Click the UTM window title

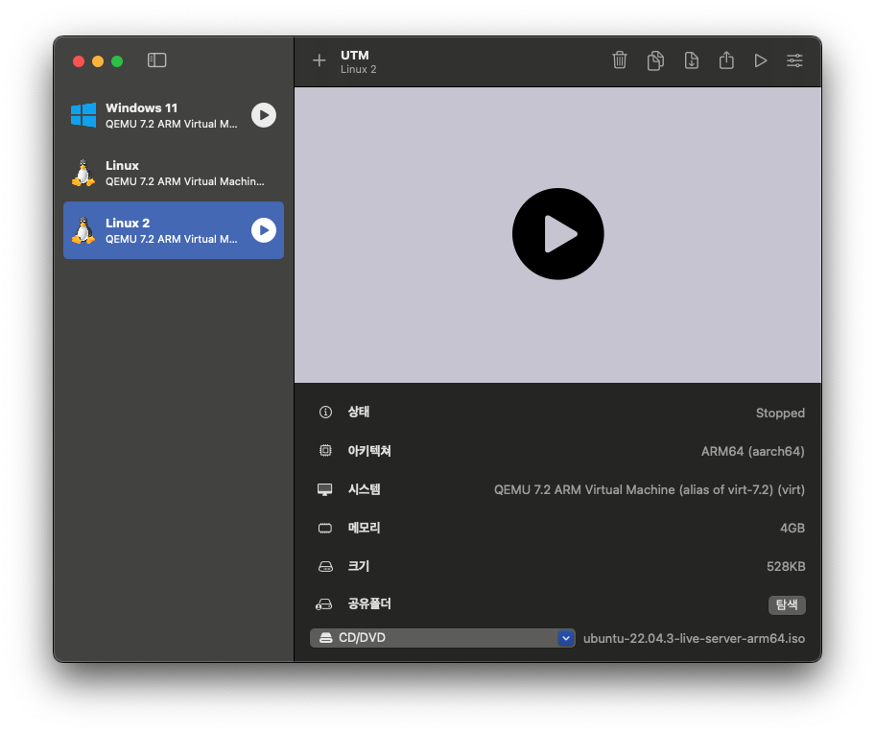tap(355, 56)
